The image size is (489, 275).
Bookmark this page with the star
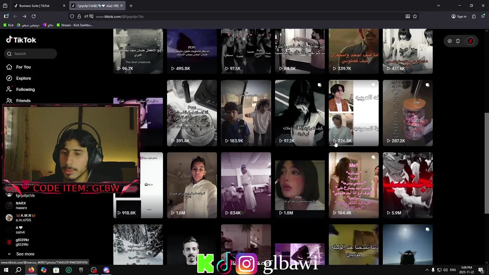coord(415,16)
